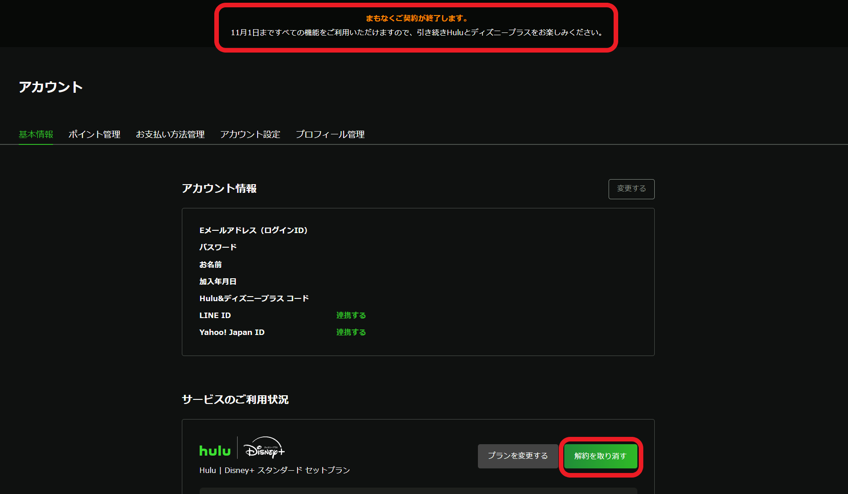Image resolution: width=848 pixels, height=494 pixels.
Task: Click the プランを変更する button
Action: (518, 456)
